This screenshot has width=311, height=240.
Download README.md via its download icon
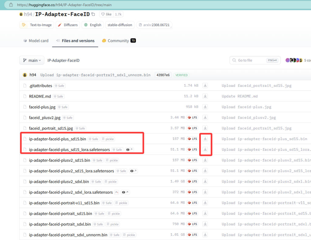pyautogui.click(x=205, y=96)
